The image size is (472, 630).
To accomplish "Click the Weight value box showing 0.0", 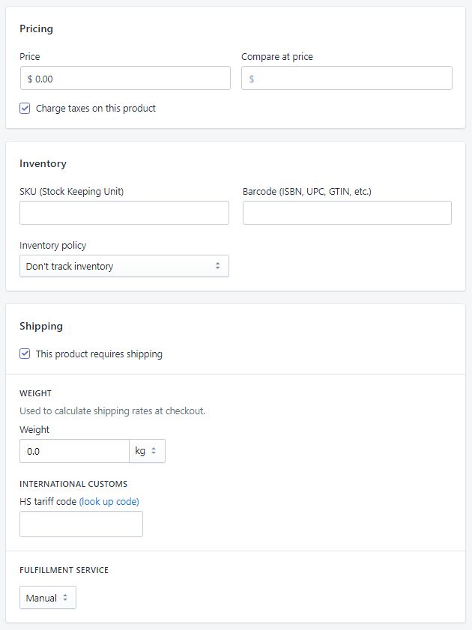I will 74,451.
